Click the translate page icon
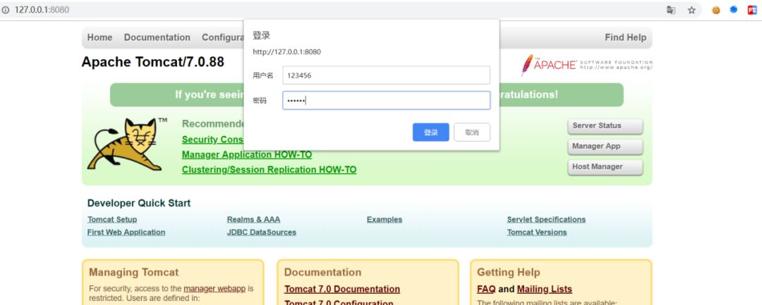Screen dimensions: 762x305 (671, 10)
